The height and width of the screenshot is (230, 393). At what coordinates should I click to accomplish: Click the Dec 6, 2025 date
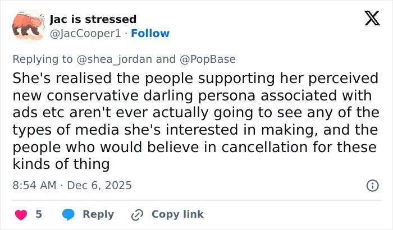point(100,185)
